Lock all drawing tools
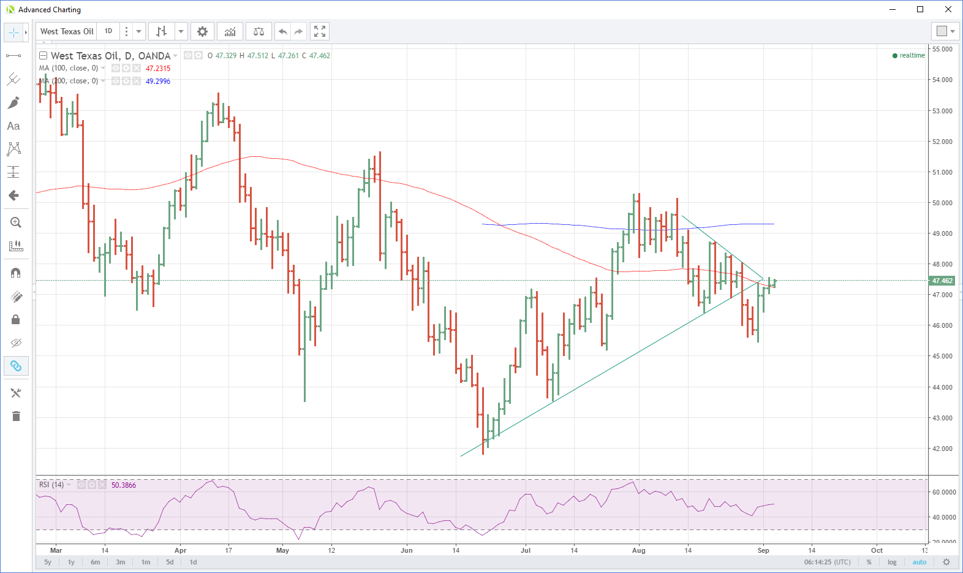The height and width of the screenshot is (573, 963). [16, 319]
